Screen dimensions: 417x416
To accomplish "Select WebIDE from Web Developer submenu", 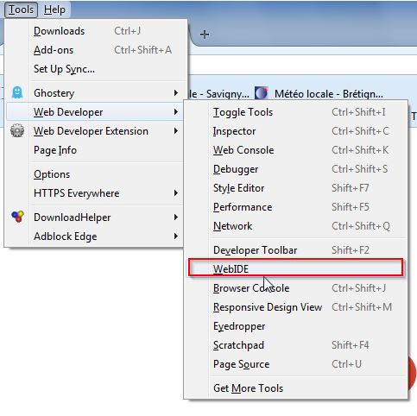I will [295, 268].
